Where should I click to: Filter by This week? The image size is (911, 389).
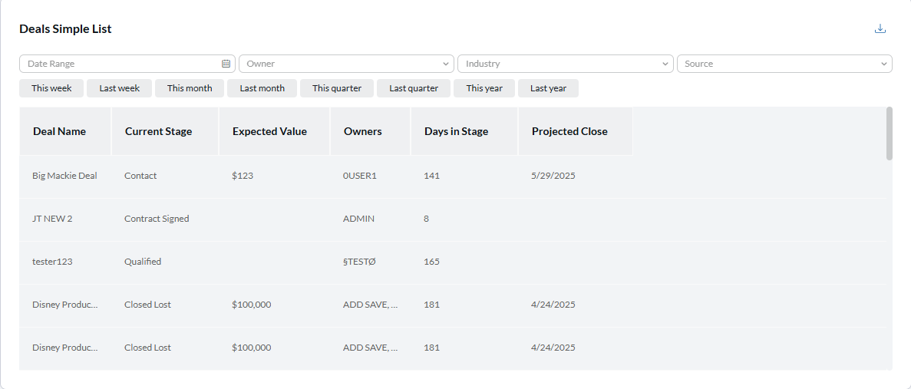(51, 88)
